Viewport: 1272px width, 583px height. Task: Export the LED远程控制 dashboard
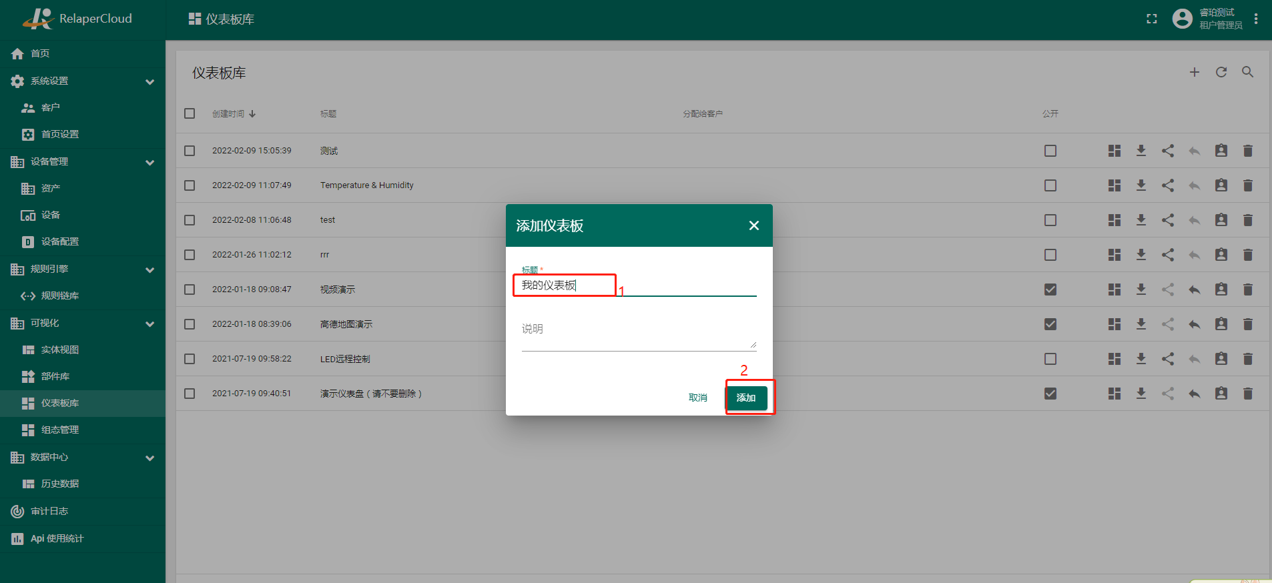point(1141,359)
